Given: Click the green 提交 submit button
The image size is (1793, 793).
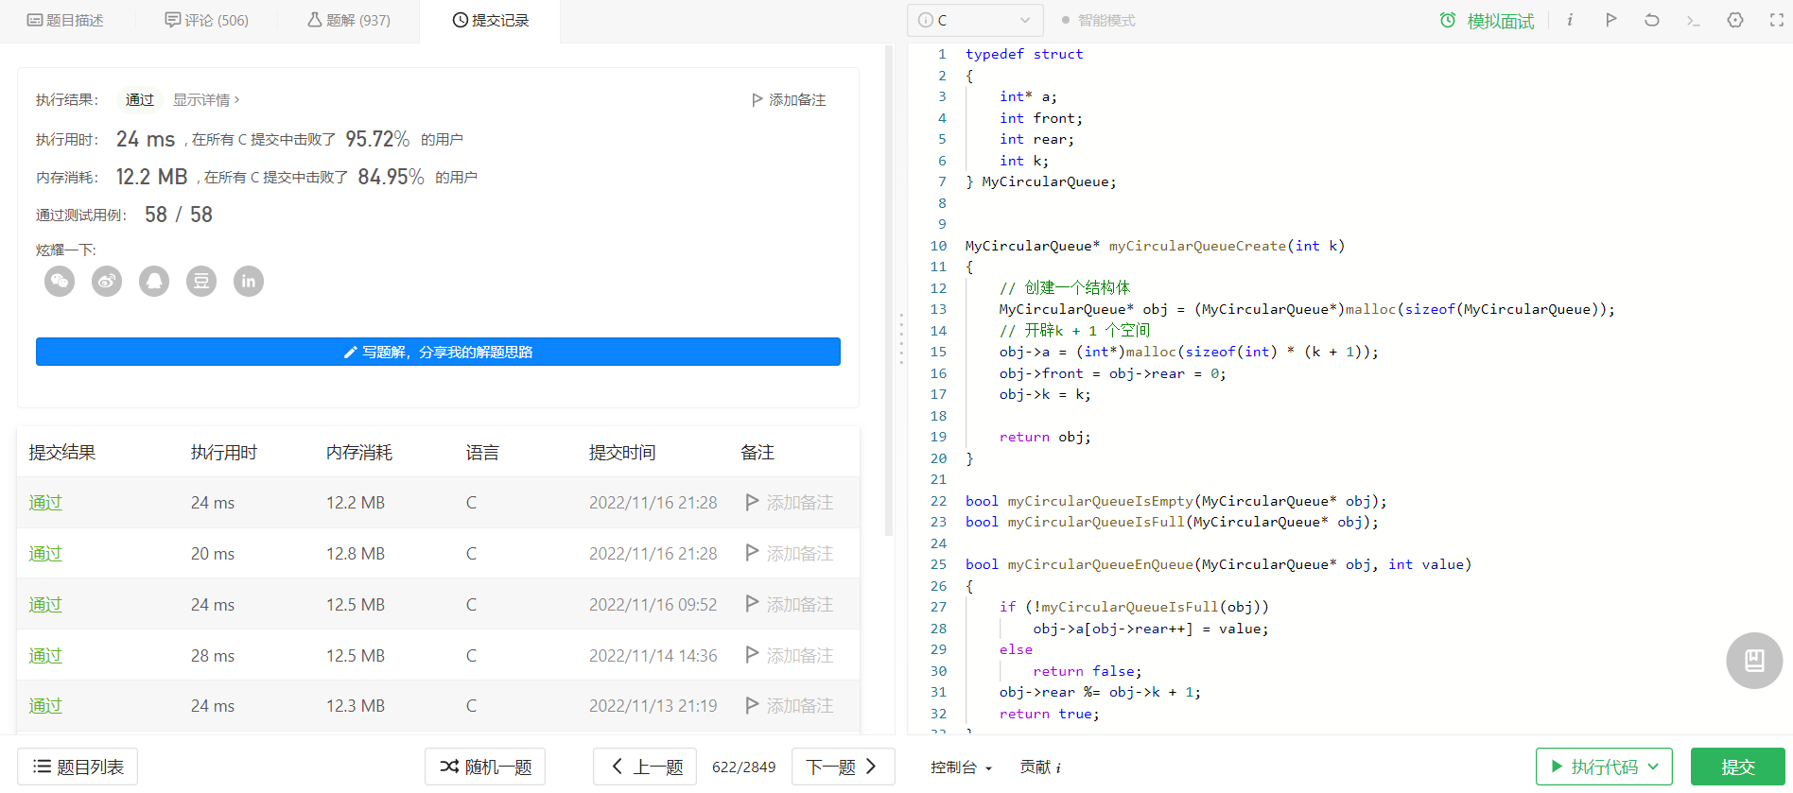Looking at the screenshot, I should point(1738,767).
